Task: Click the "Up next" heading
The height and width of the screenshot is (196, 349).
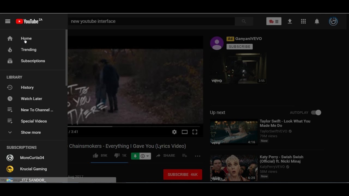Action: tap(217, 112)
